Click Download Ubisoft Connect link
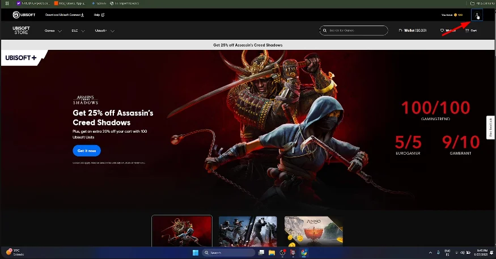496x259 pixels. 65,15
